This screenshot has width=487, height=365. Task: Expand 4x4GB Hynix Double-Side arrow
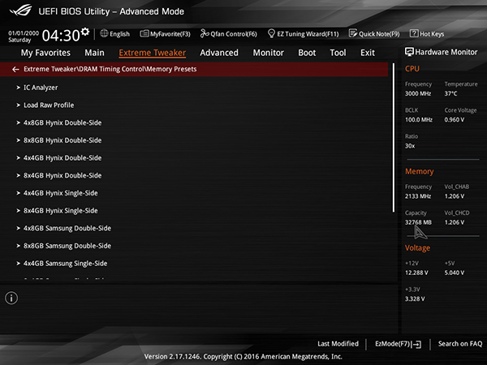[x=19, y=158]
